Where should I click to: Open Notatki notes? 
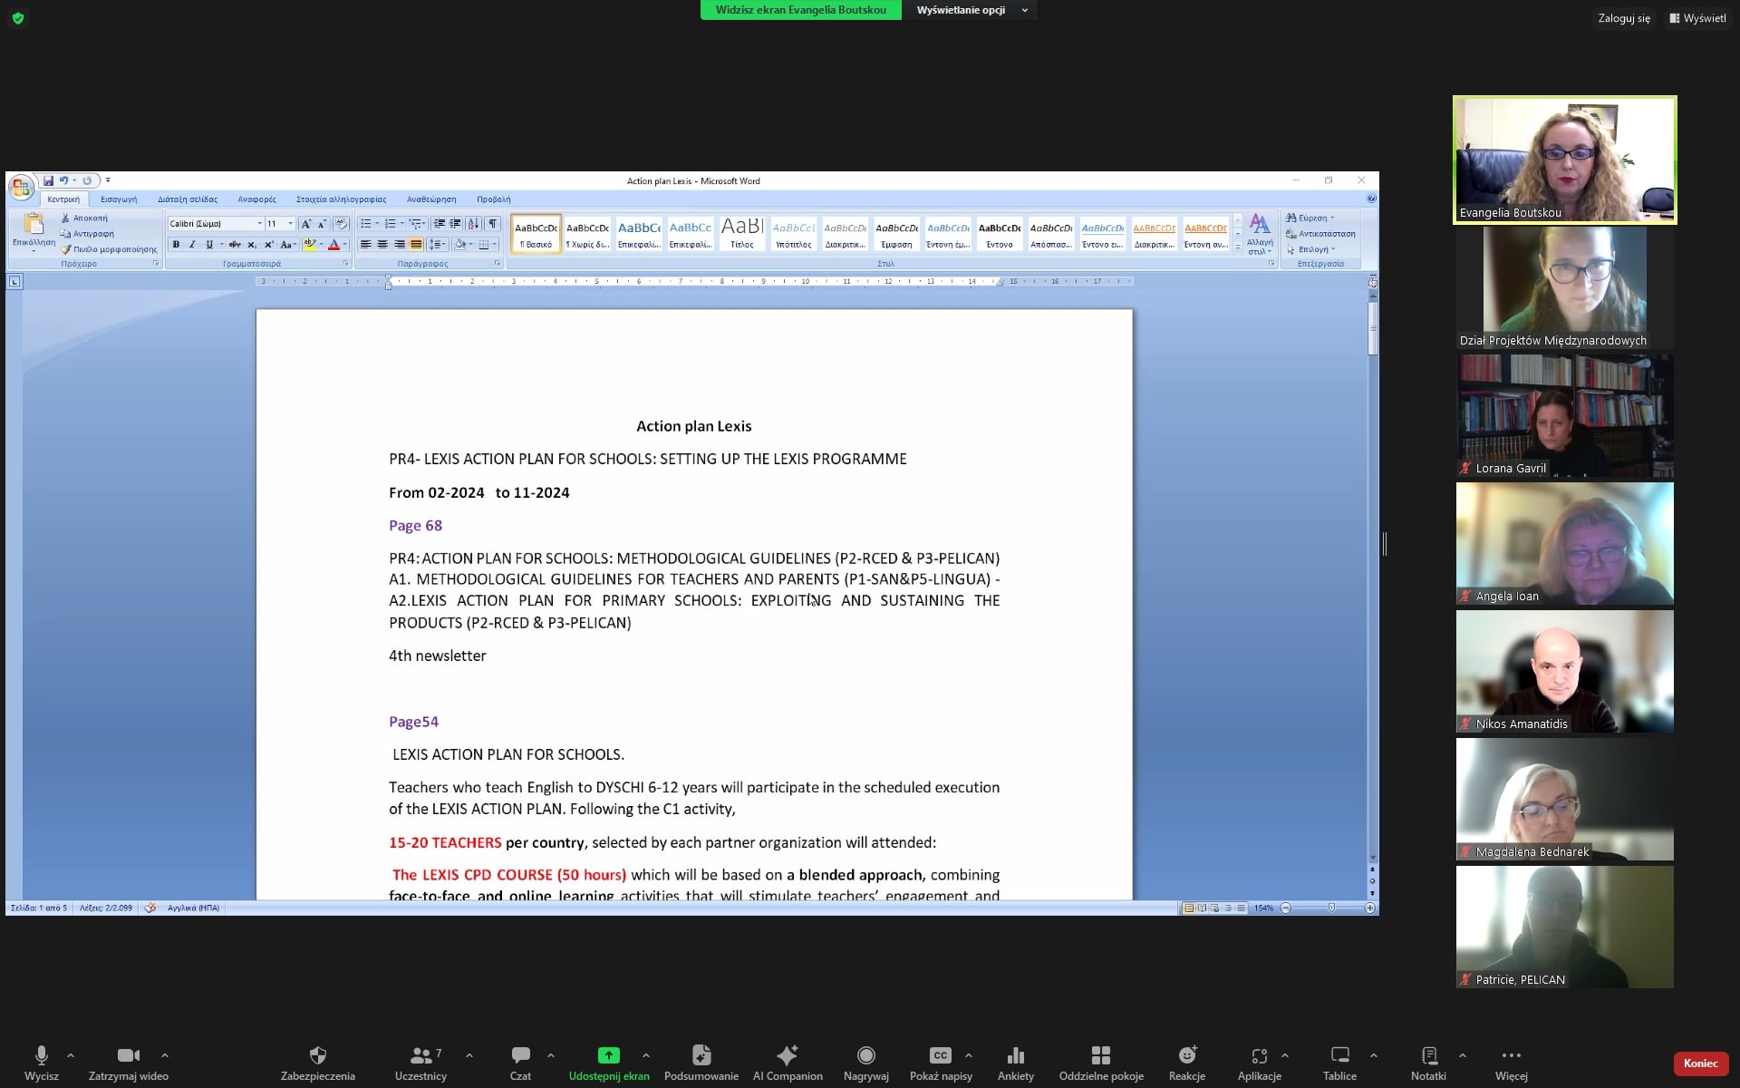(1428, 1062)
